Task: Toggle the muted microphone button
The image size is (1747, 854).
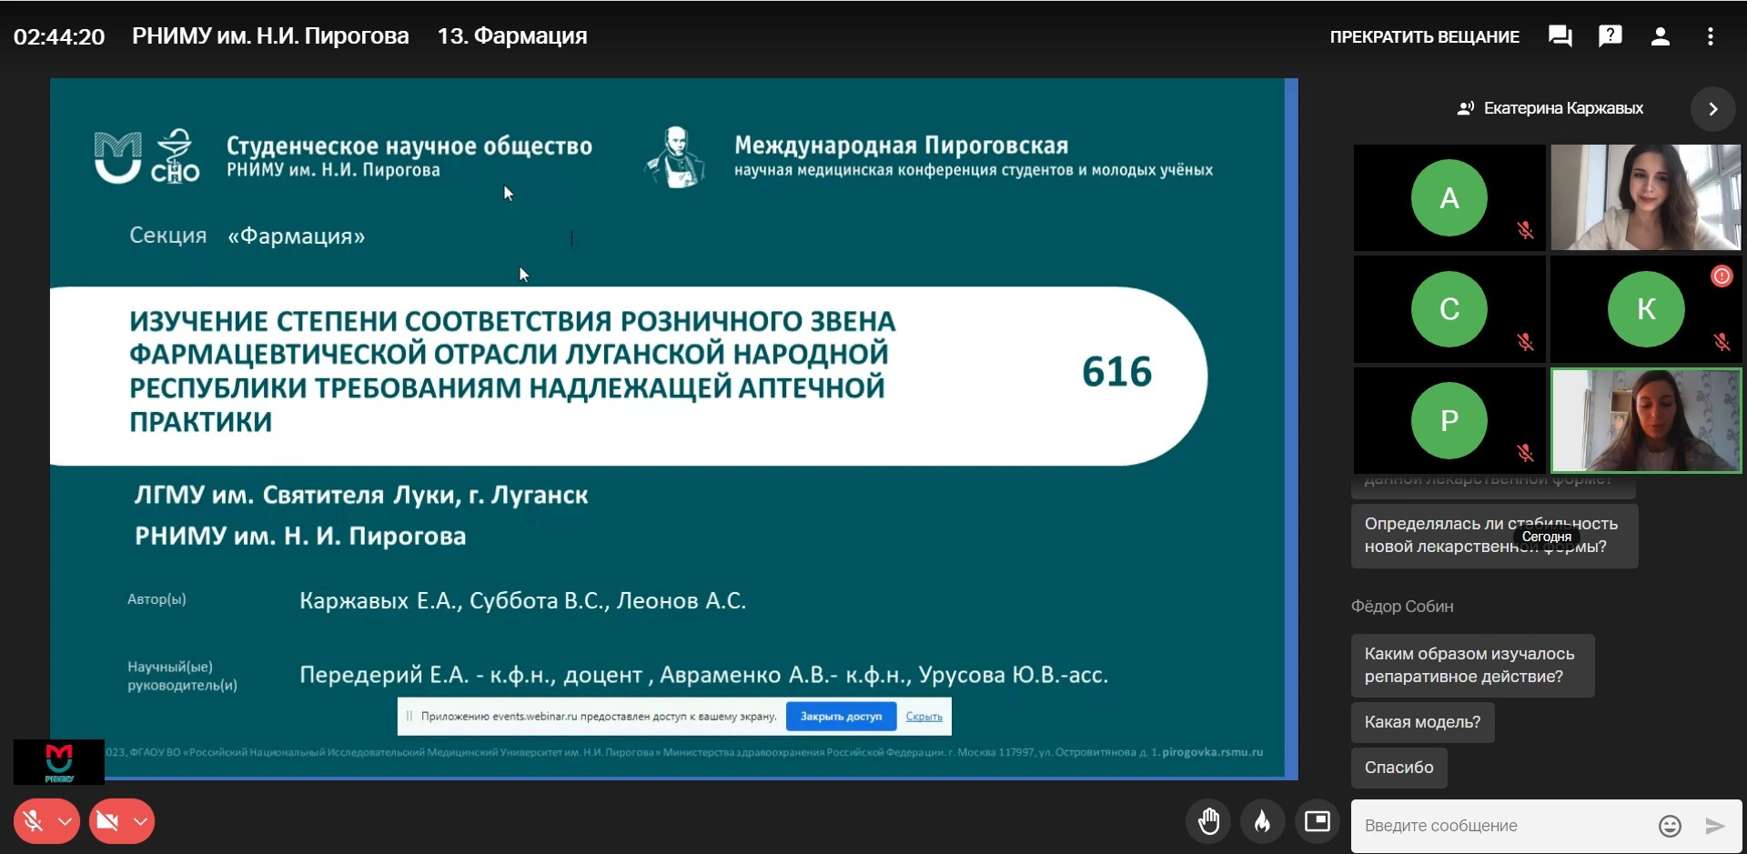Action: (x=34, y=821)
